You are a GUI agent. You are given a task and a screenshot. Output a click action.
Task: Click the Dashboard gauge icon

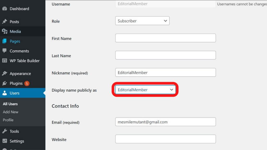pyautogui.click(x=4, y=9)
